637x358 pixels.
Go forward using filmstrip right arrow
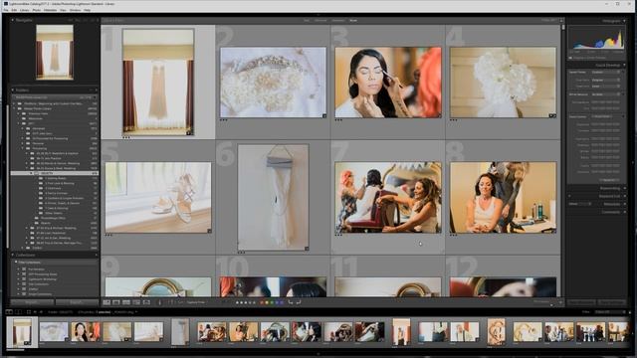41,312
